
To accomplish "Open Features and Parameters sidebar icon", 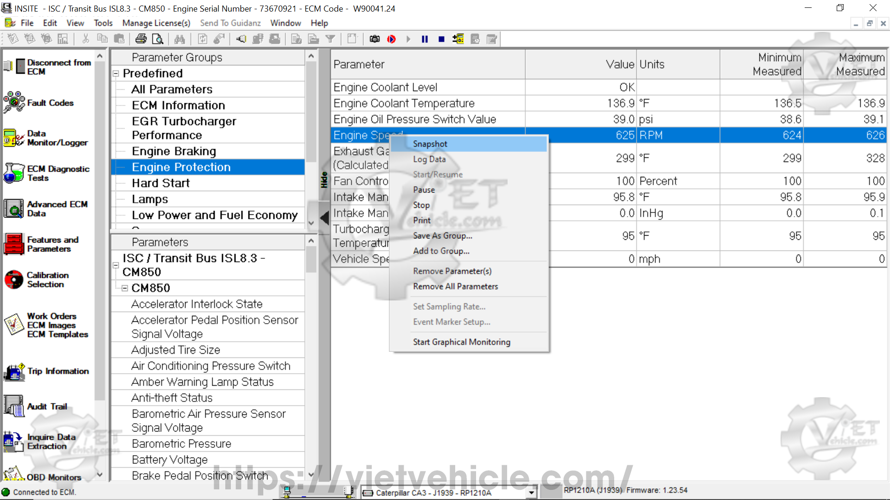I will [x=14, y=244].
